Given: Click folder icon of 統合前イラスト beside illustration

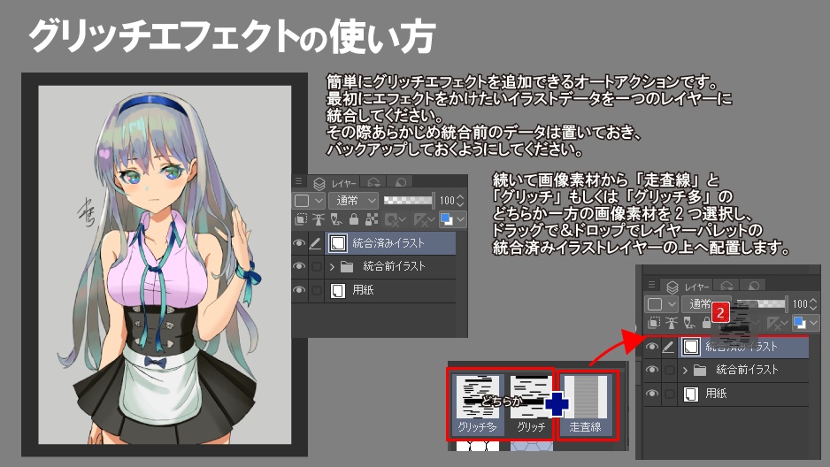Looking at the screenshot, I should 347,266.
